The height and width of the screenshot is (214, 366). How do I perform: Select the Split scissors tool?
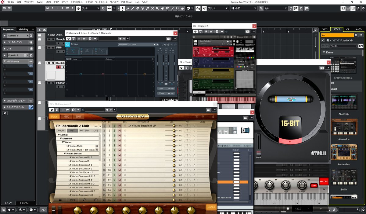point(143,8)
